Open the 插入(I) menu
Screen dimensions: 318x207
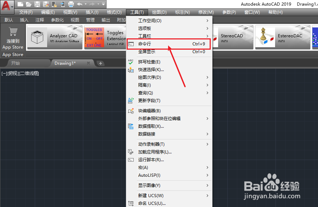click(92, 12)
